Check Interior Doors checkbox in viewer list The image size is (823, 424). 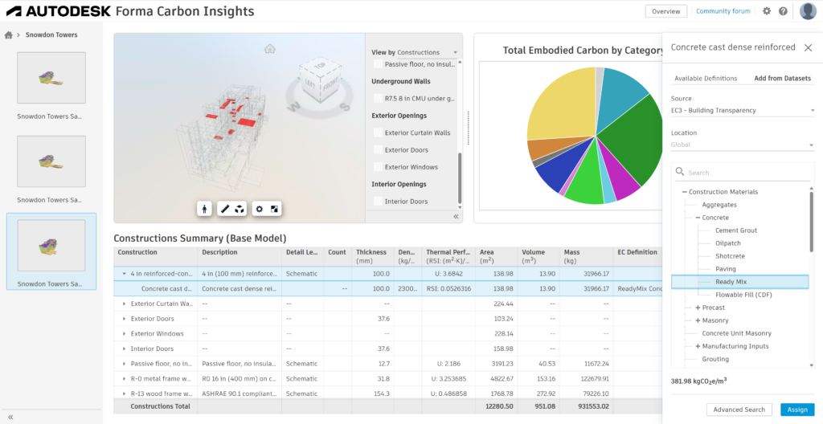tap(378, 202)
